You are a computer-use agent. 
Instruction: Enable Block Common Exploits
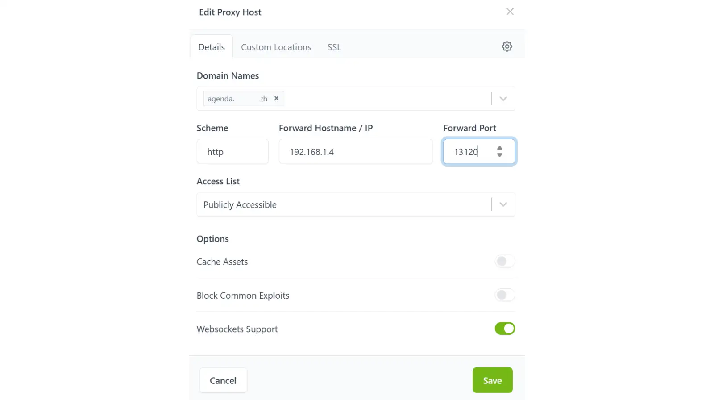pos(504,295)
